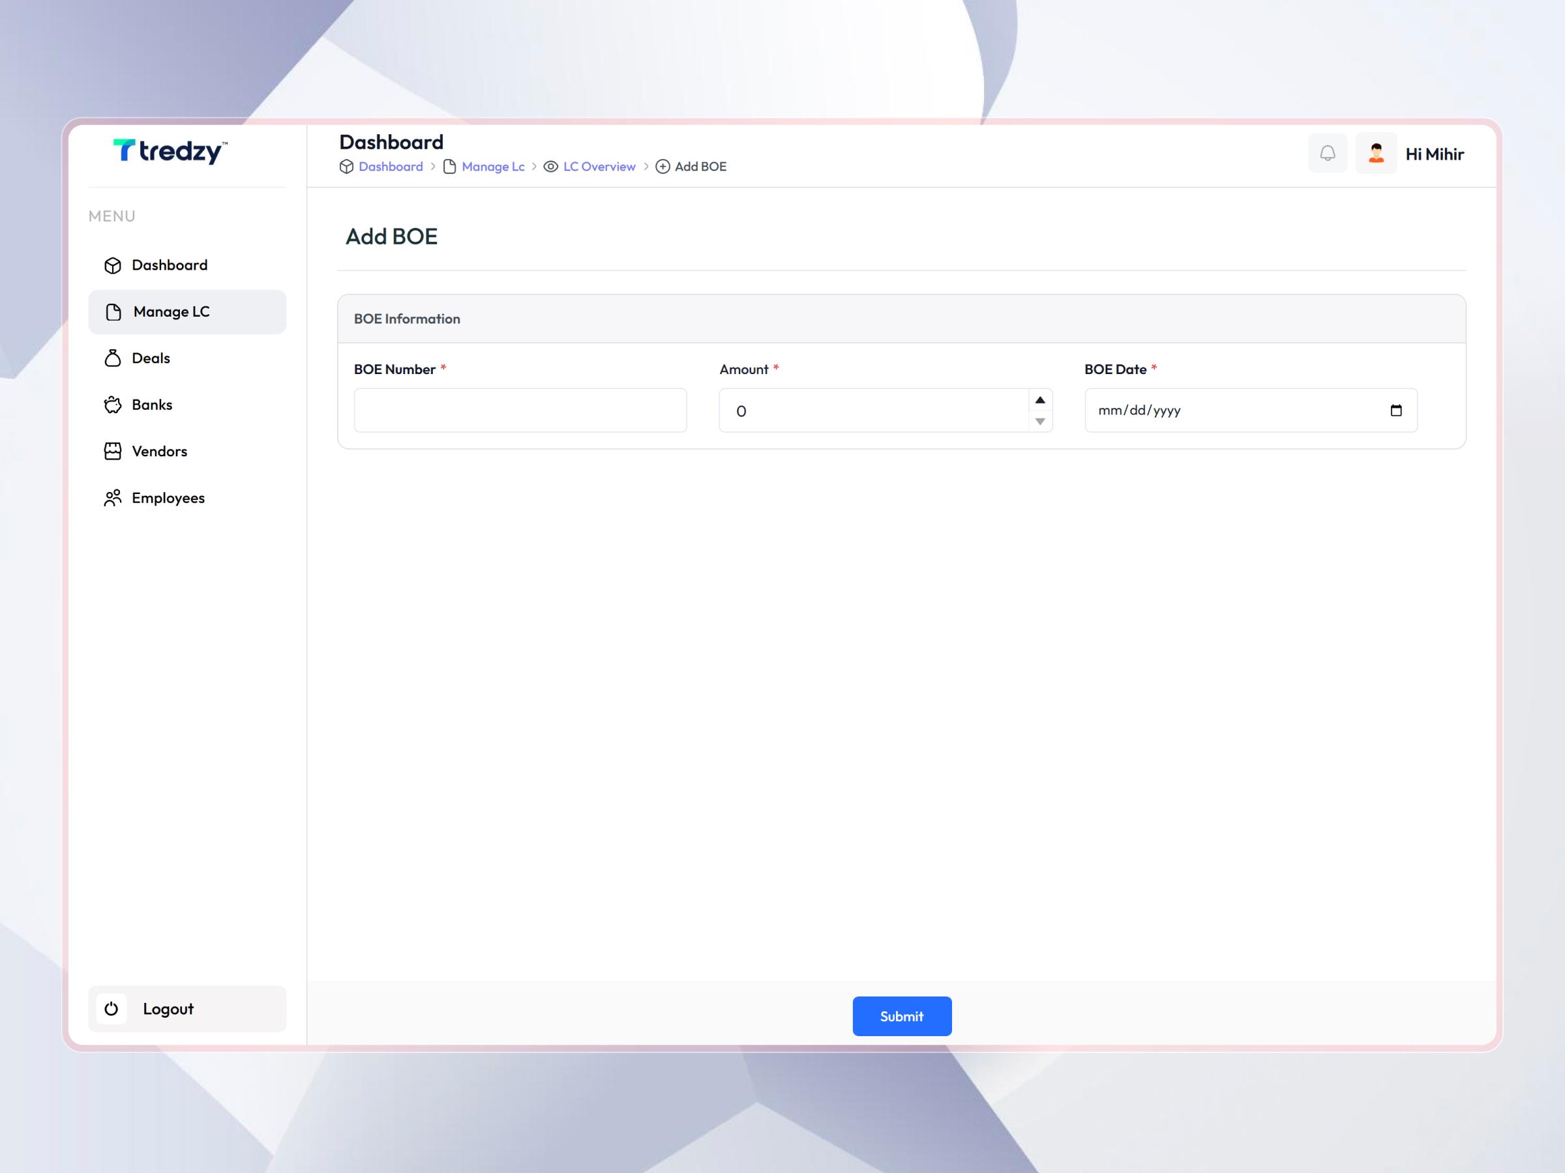Decrease Amount using the down arrow
This screenshot has height=1173, width=1565.
(1040, 422)
